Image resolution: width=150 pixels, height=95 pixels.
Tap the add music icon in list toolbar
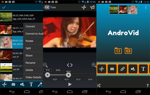coord(22,84)
